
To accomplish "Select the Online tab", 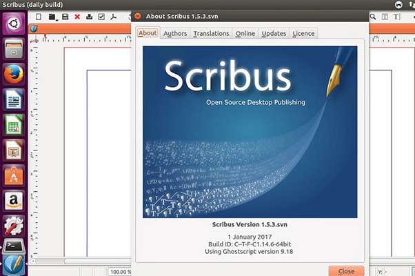I will [245, 33].
